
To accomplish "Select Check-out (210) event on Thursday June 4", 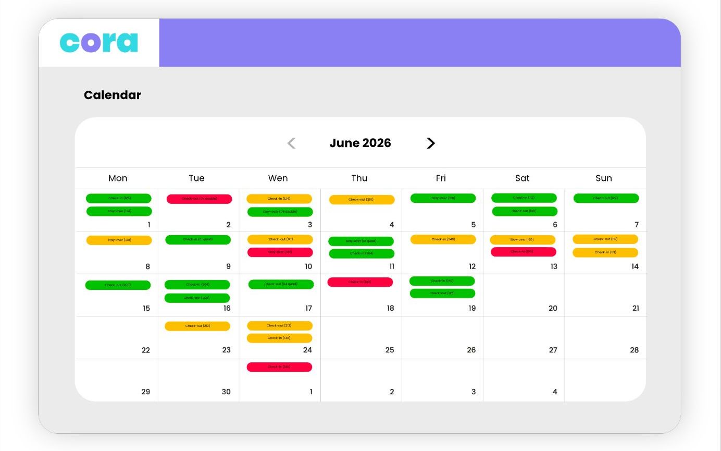I will [362, 199].
